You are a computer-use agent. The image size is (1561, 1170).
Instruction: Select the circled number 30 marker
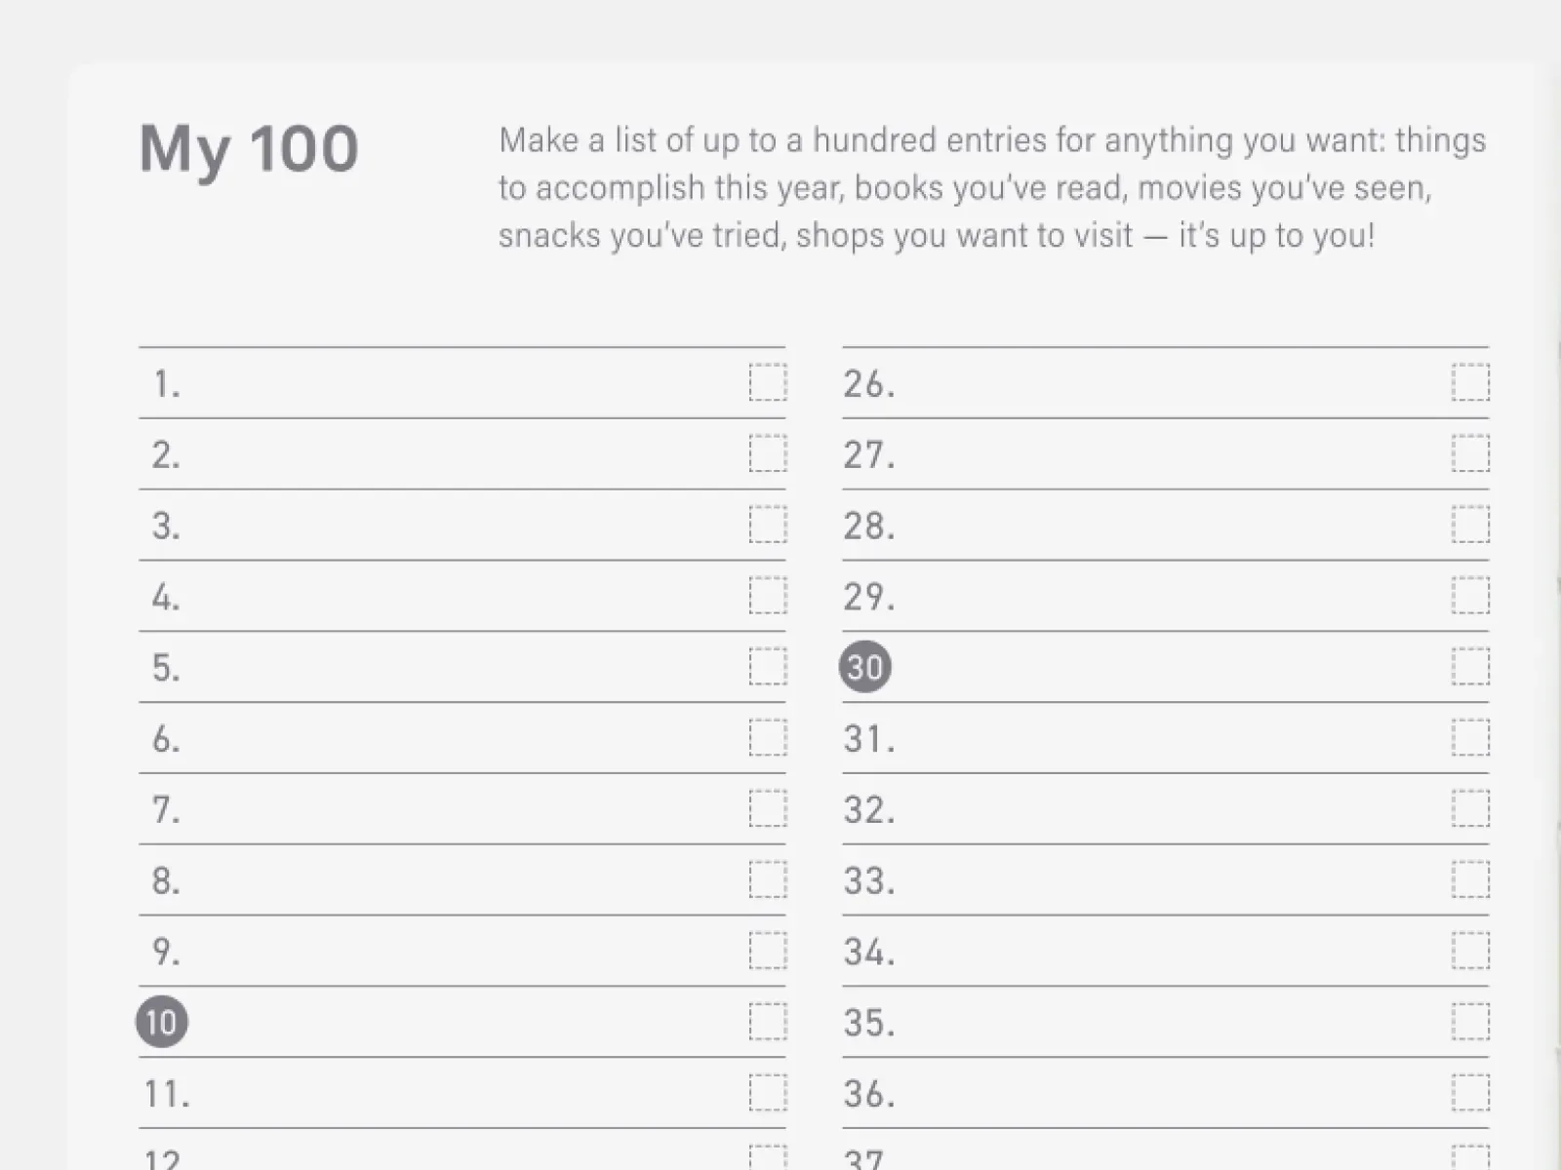click(865, 667)
